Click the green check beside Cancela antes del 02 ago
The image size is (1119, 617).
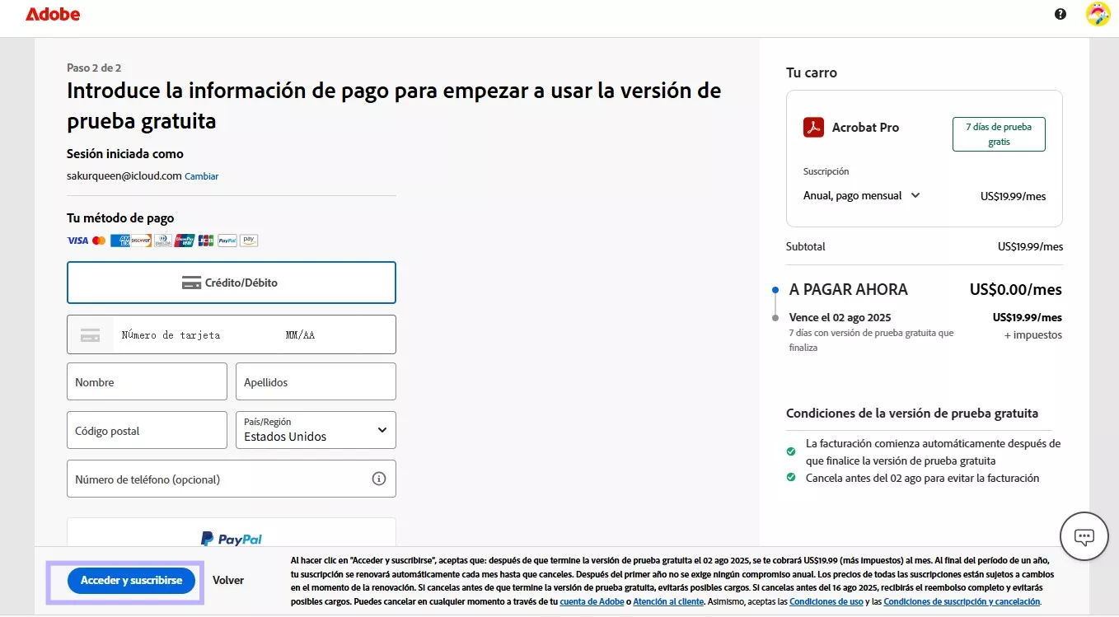[791, 477]
